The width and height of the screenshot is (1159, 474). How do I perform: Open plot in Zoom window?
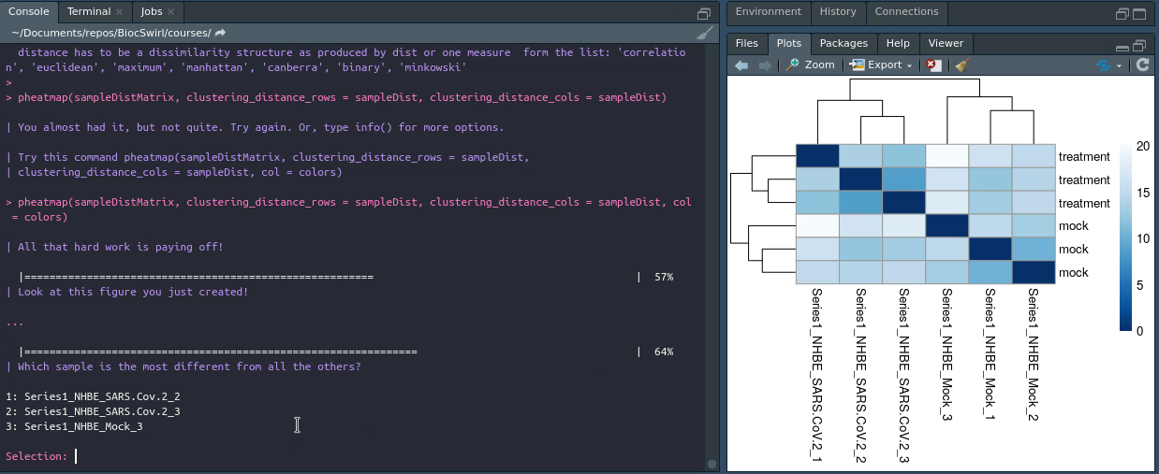[811, 65]
